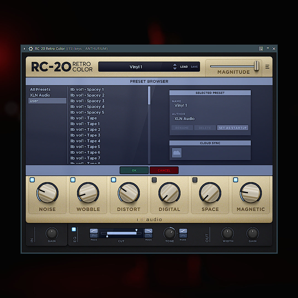Click the SET AS STARTUP button
The image size is (298, 298).
(233, 128)
